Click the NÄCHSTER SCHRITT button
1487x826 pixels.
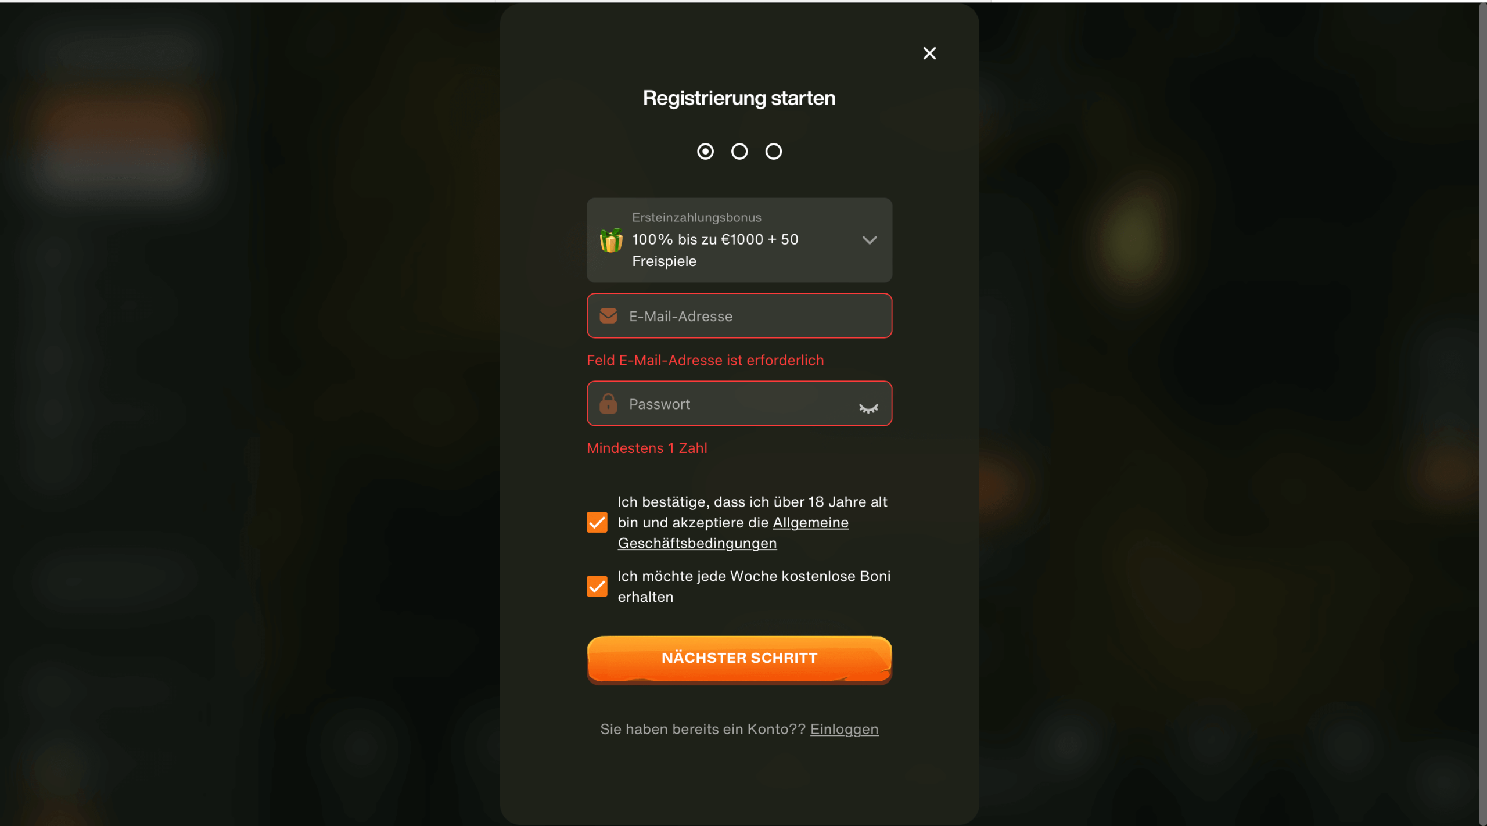click(739, 659)
